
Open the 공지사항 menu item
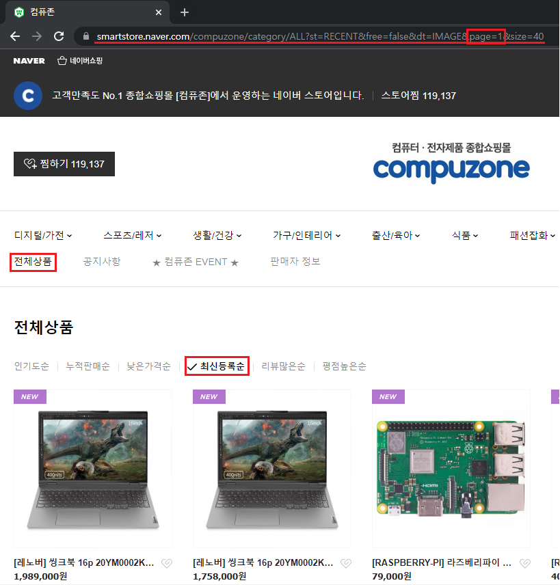point(102,262)
